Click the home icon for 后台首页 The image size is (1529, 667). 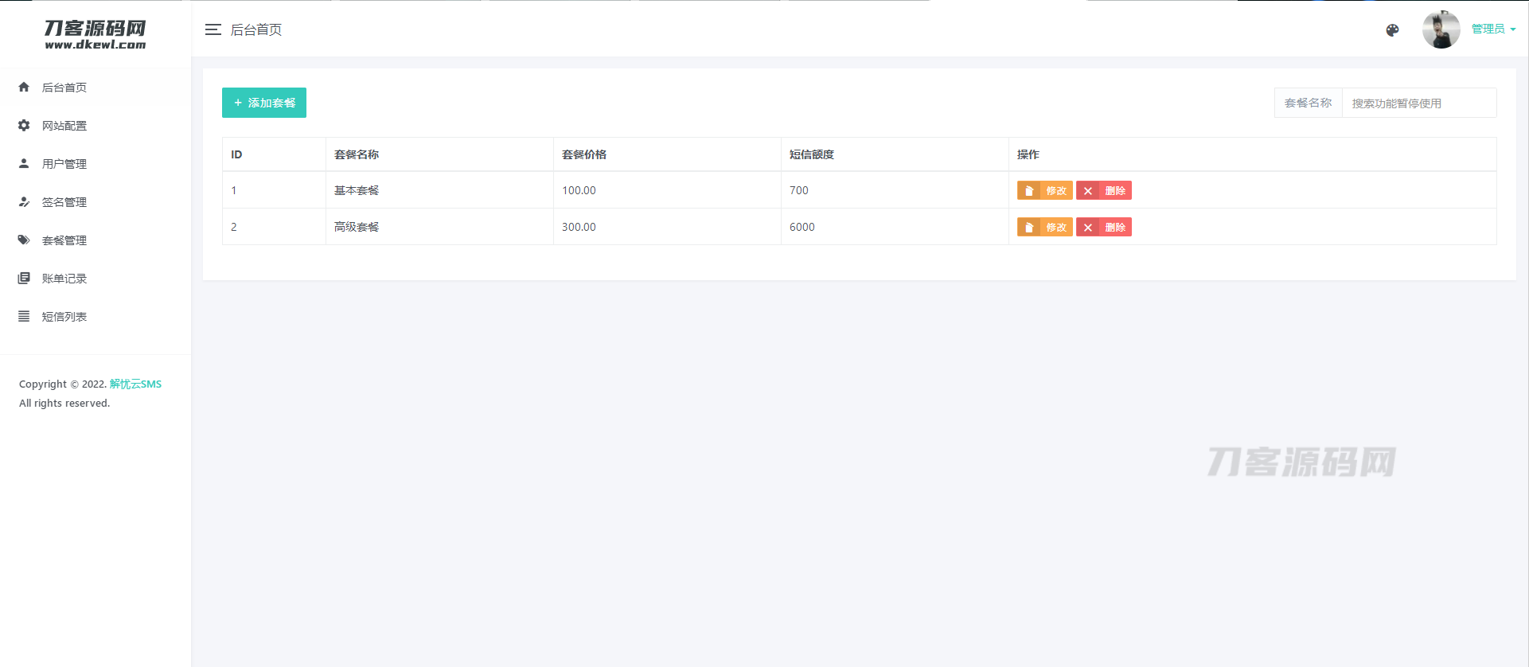click(24, 87)
